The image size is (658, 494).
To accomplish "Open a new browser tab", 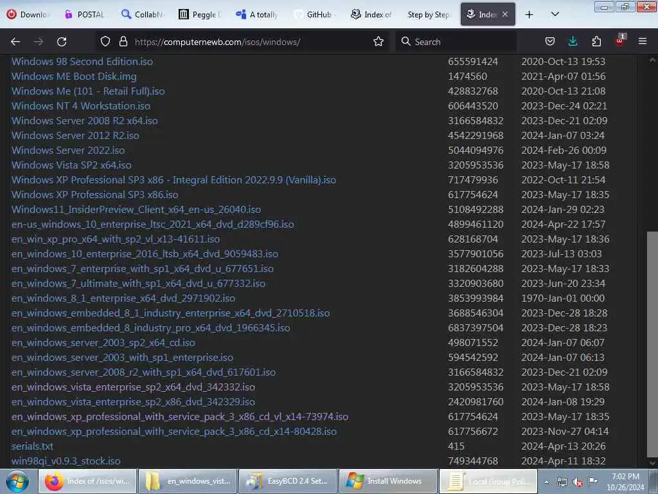I will (529, 15).
